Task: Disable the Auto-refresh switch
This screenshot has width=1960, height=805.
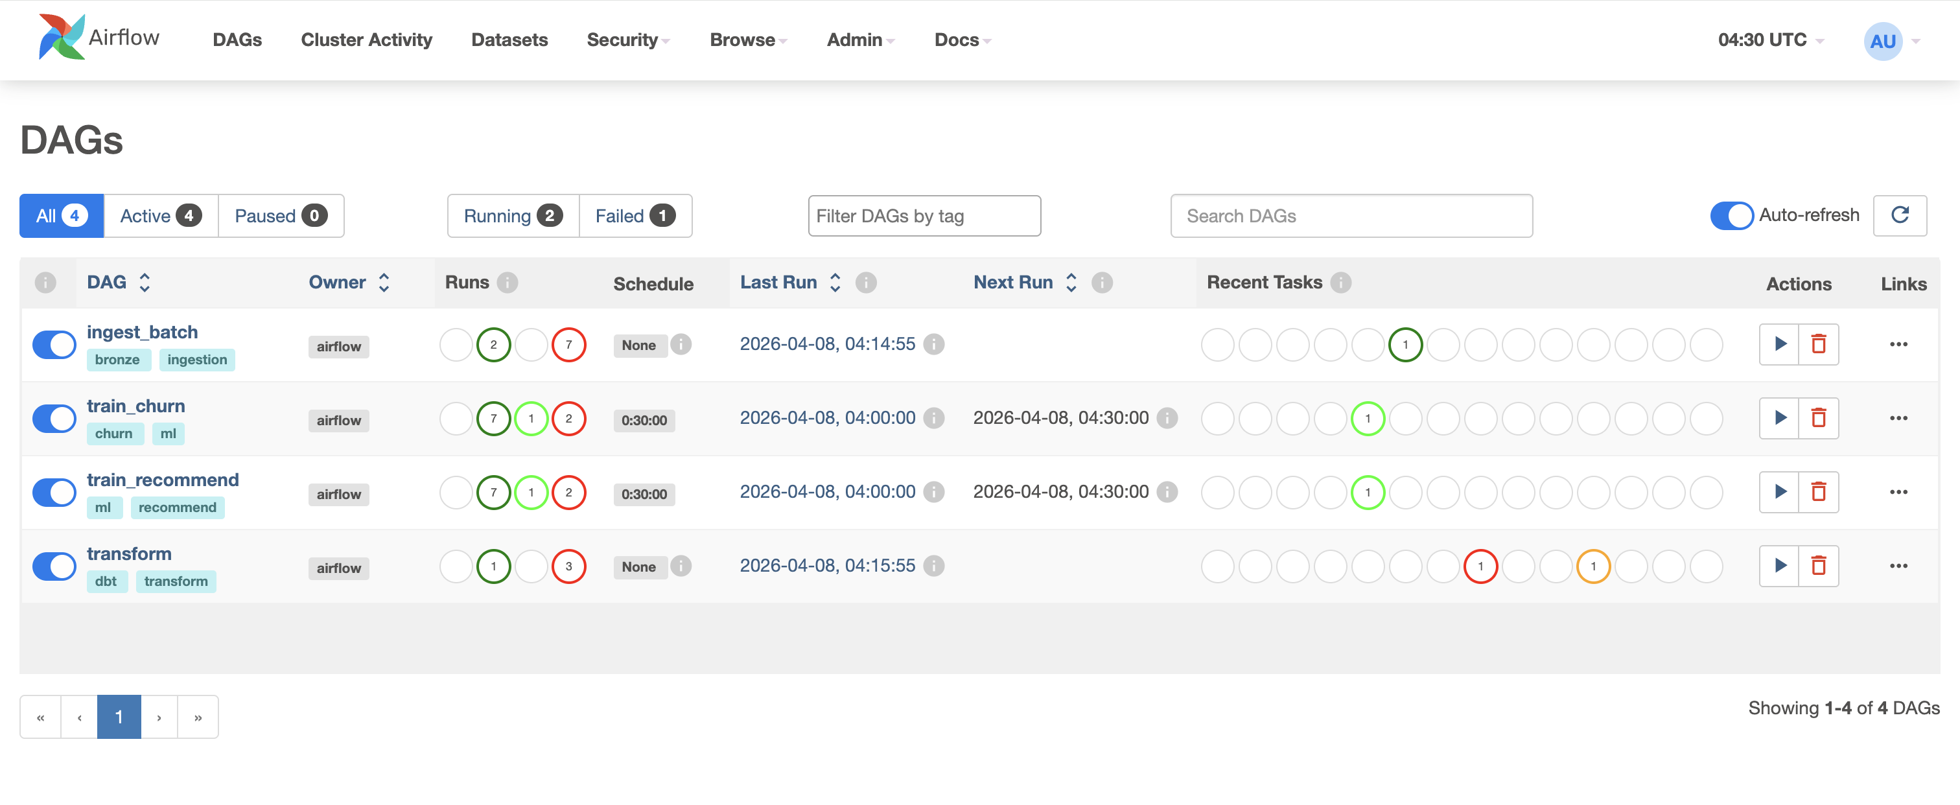Action: (x=1731, y=215)
